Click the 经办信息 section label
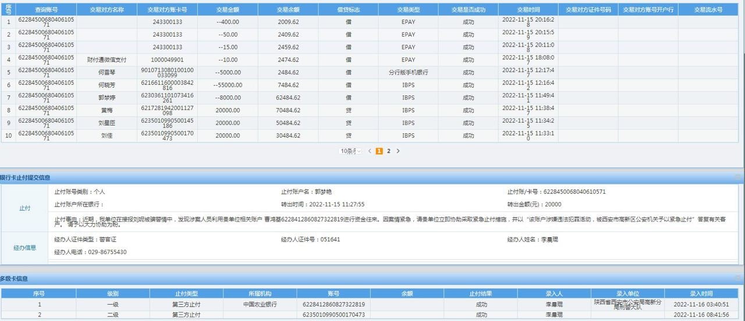The image size is (745, 321). pos(24,248)
